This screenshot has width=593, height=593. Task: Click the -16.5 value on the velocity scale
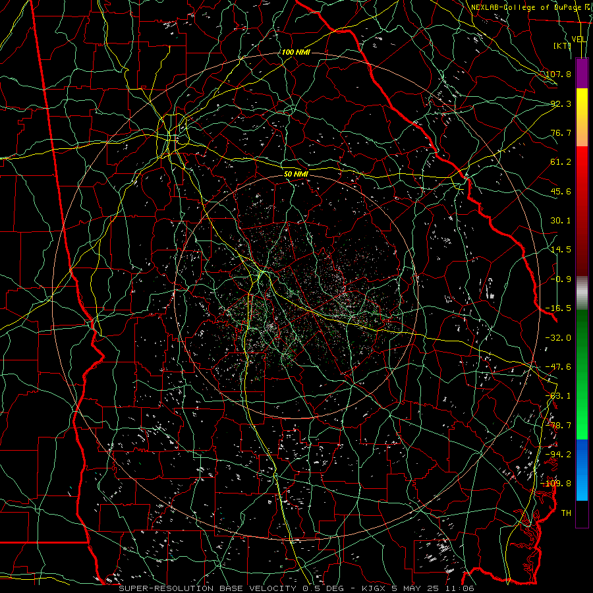point(558,308)
